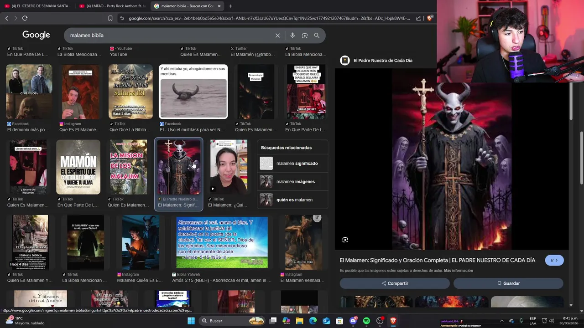Open Brave browser taskbar icon
The width and height of the screenshot is (584, 328).
[x=393, y=321]
